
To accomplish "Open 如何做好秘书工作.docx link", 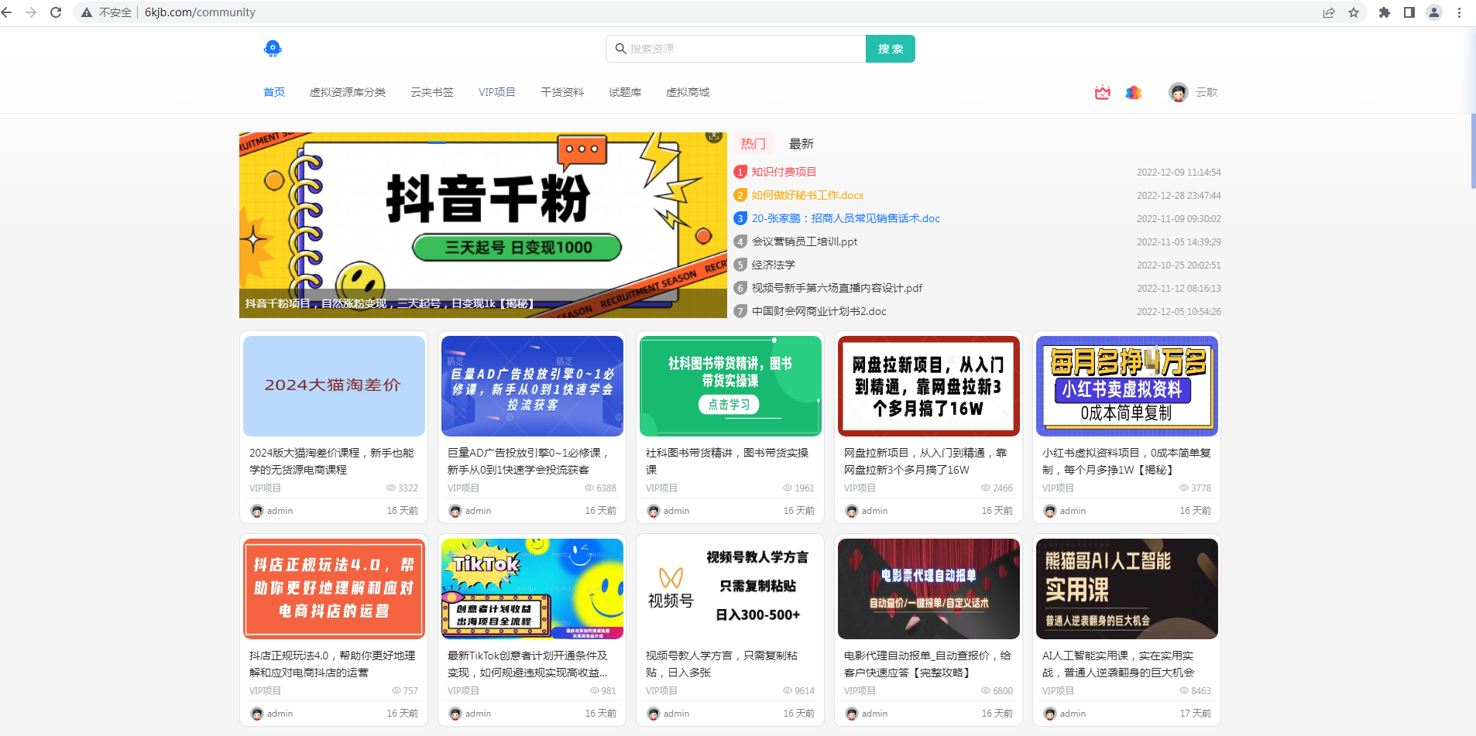I will tap(808, 195).
